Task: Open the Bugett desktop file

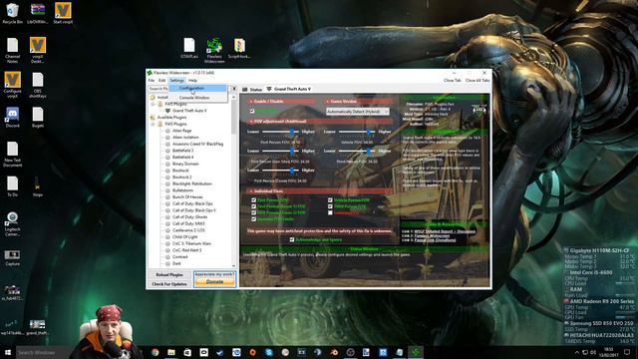Action: click(x=38, y=118)
